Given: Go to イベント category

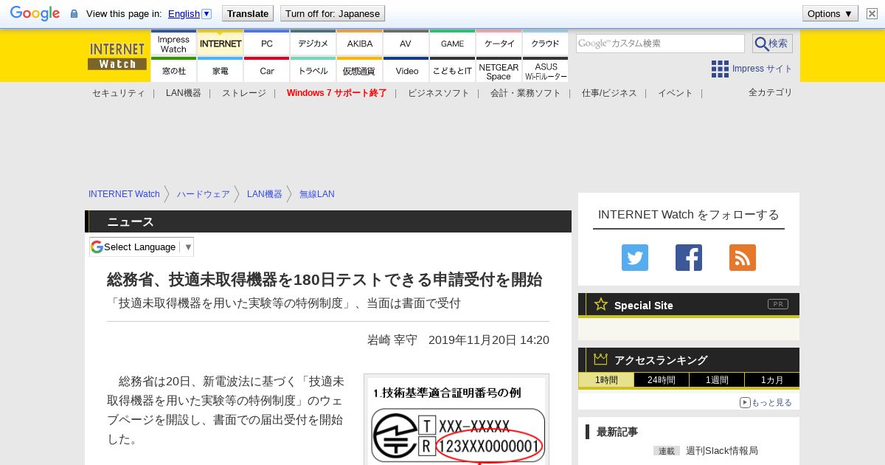Looking at the screenshot, I should 675,93.
